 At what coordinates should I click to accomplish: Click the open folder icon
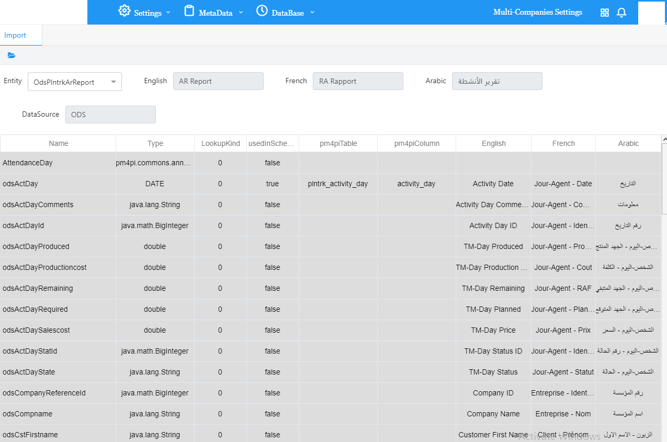(12, 55)
